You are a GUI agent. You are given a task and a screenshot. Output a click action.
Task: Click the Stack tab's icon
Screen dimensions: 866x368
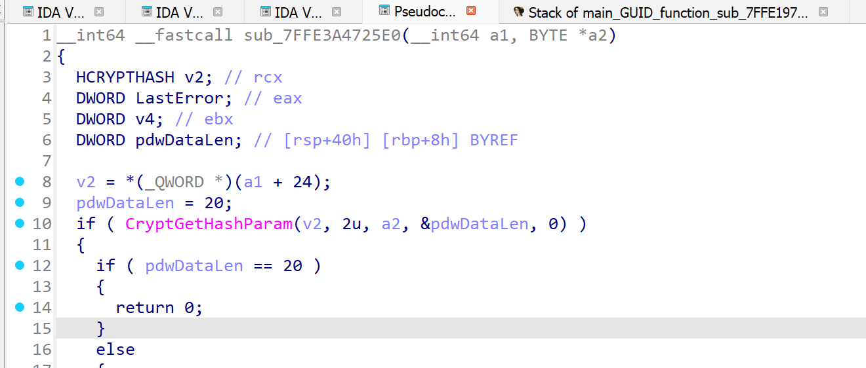click(519, 12)
